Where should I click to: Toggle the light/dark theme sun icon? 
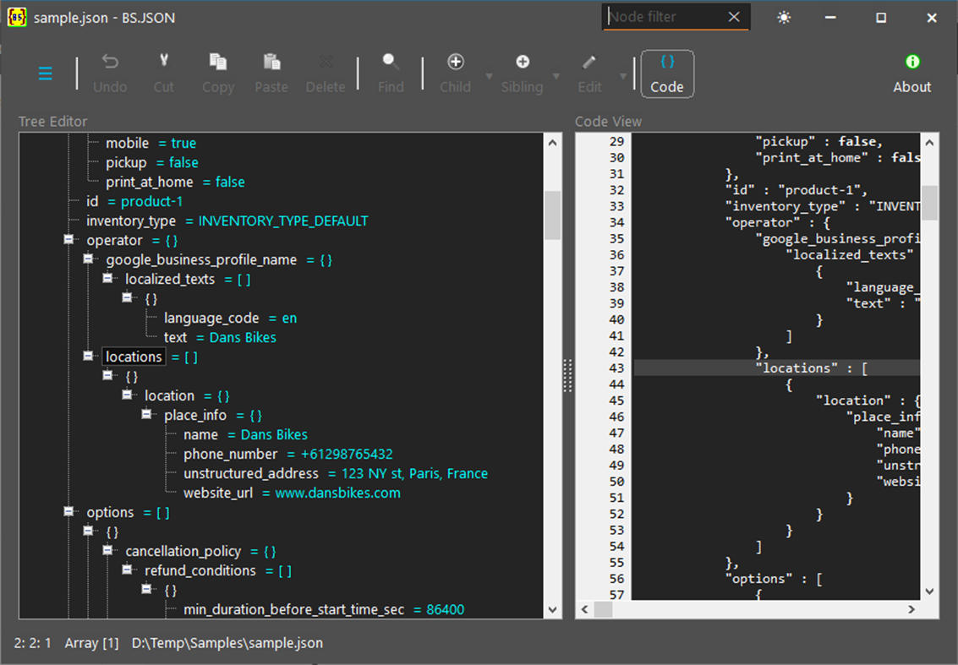click(x=784, y=18)
